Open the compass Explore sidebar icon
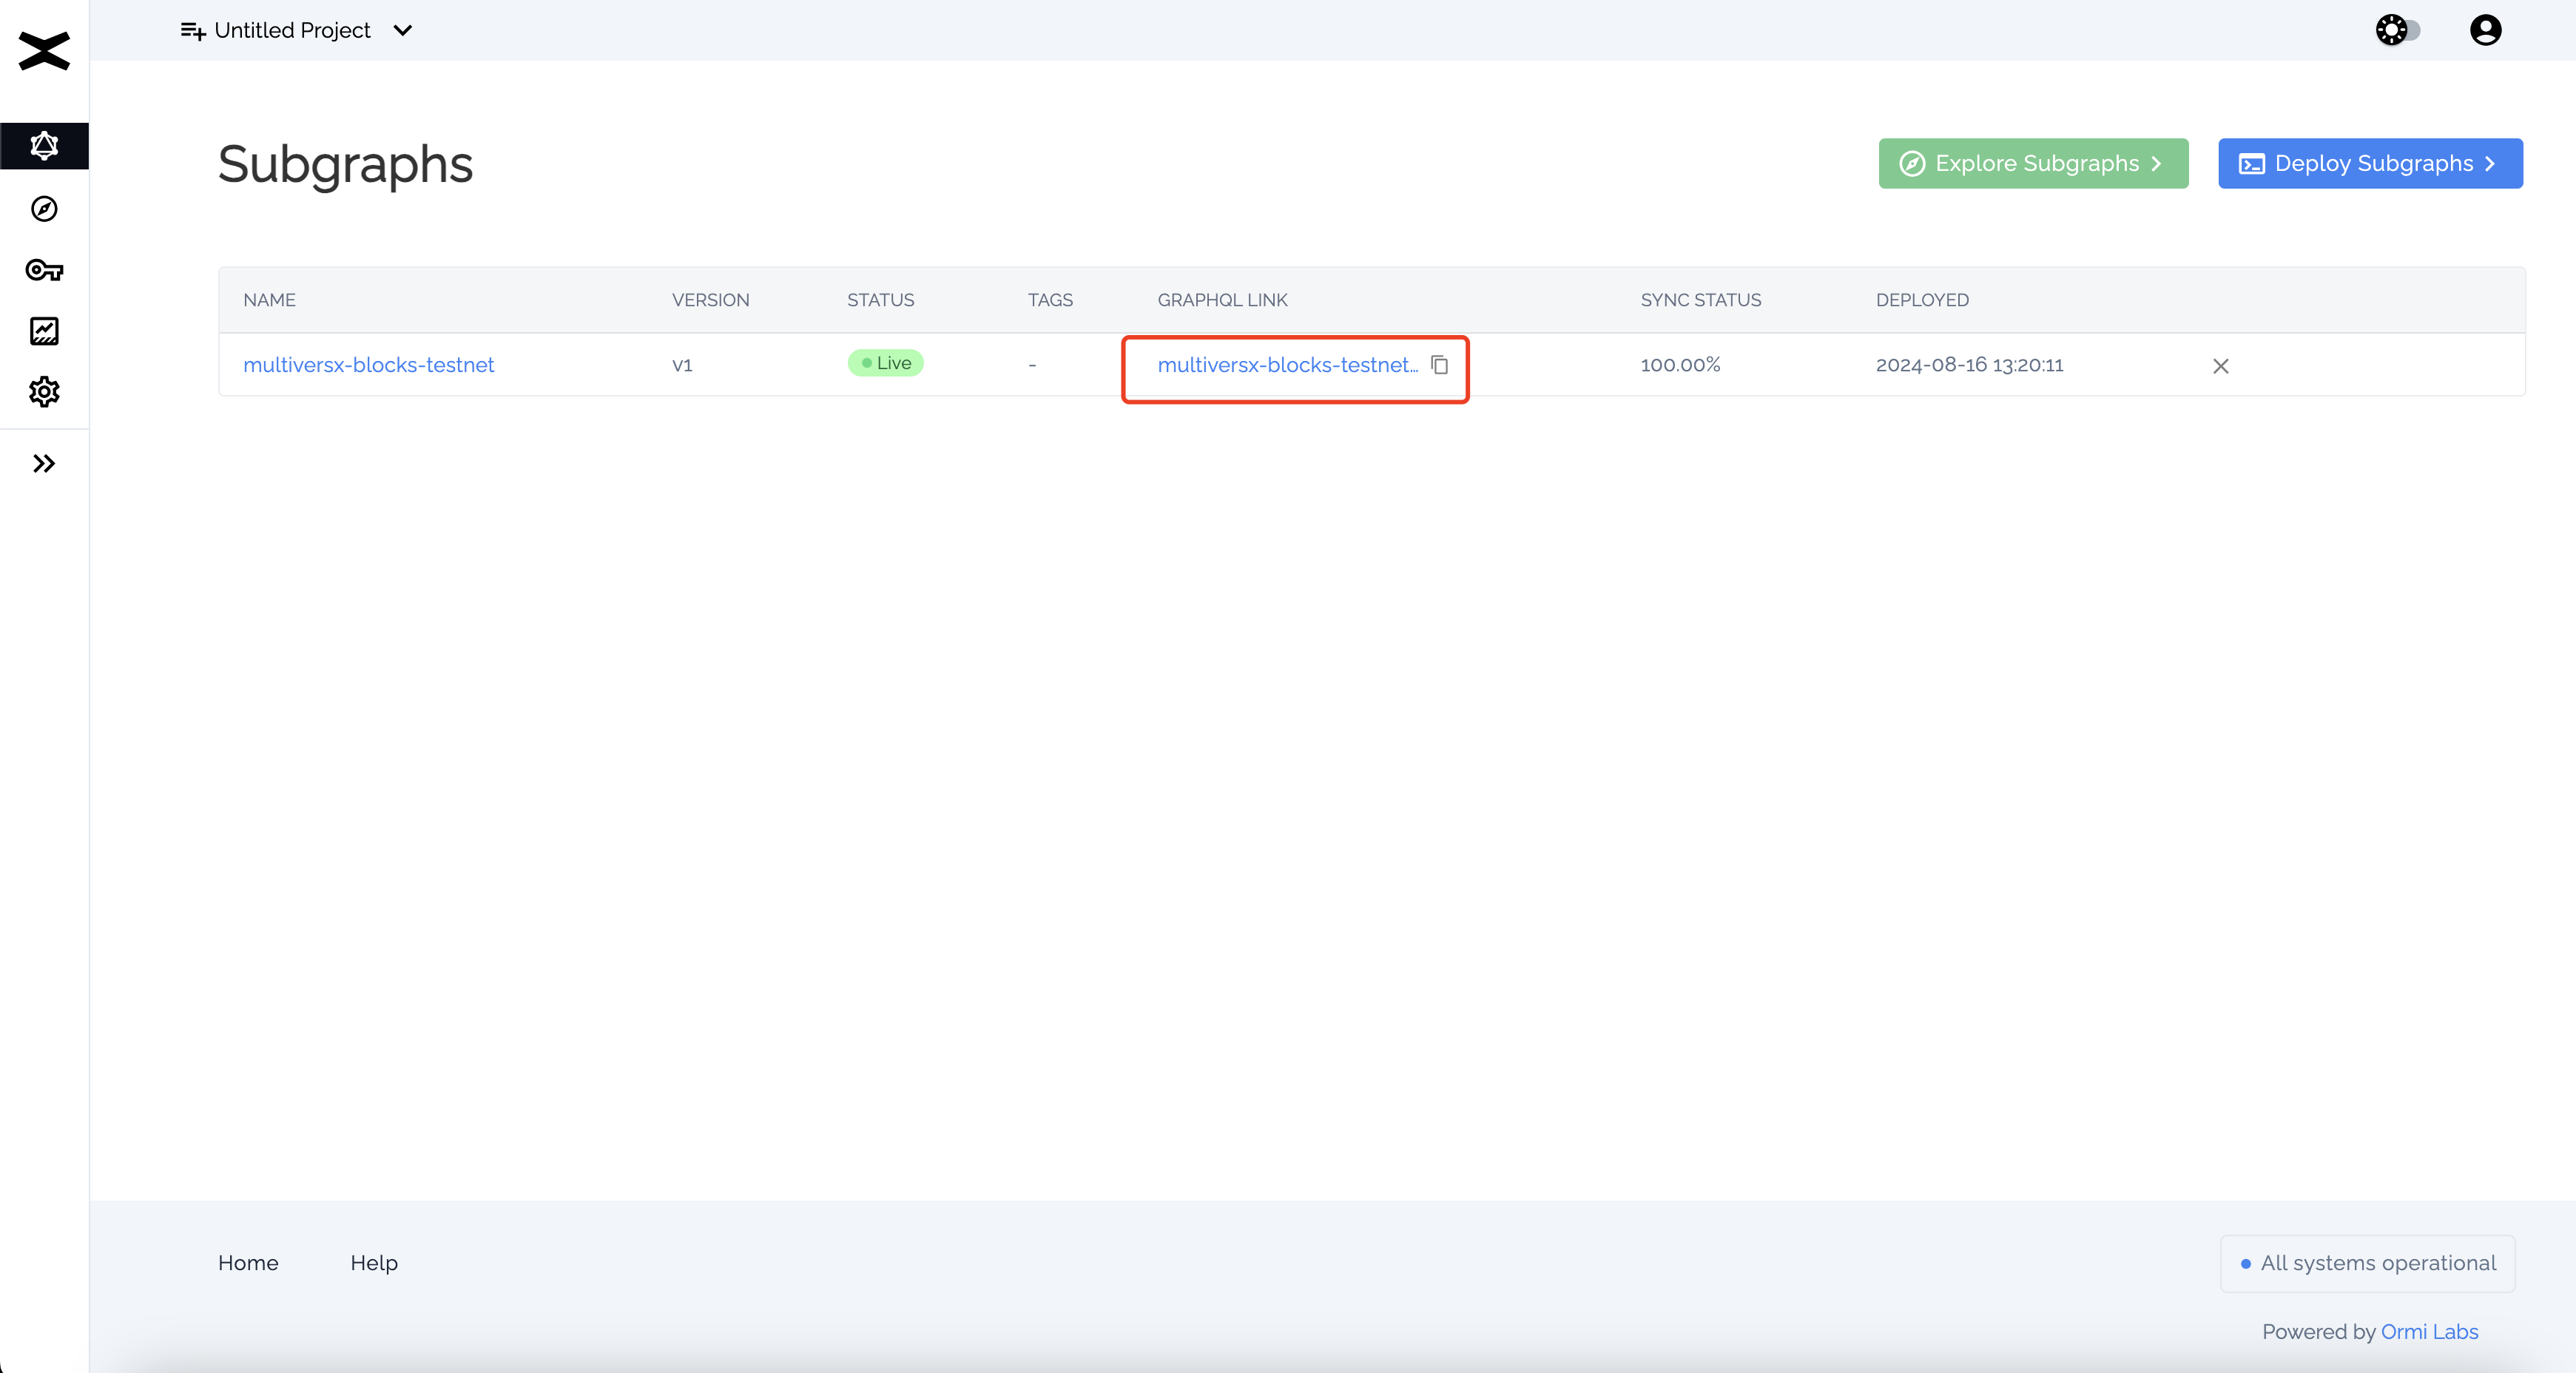The width and height of the screenshot is (2576, 1373). pyautogui.click(x=44, y=209)
